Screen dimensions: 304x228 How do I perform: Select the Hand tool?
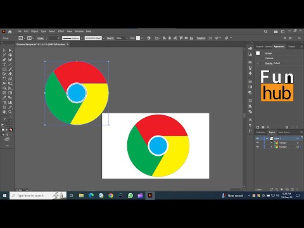coord(4,112)
